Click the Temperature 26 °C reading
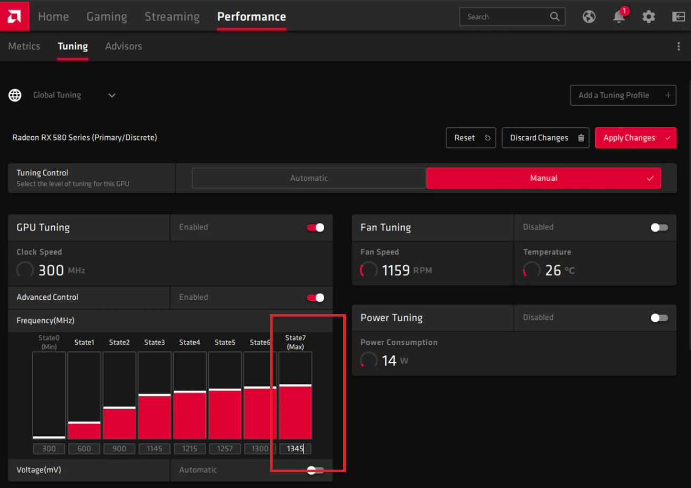691x488 pixels. pos(549,270)
